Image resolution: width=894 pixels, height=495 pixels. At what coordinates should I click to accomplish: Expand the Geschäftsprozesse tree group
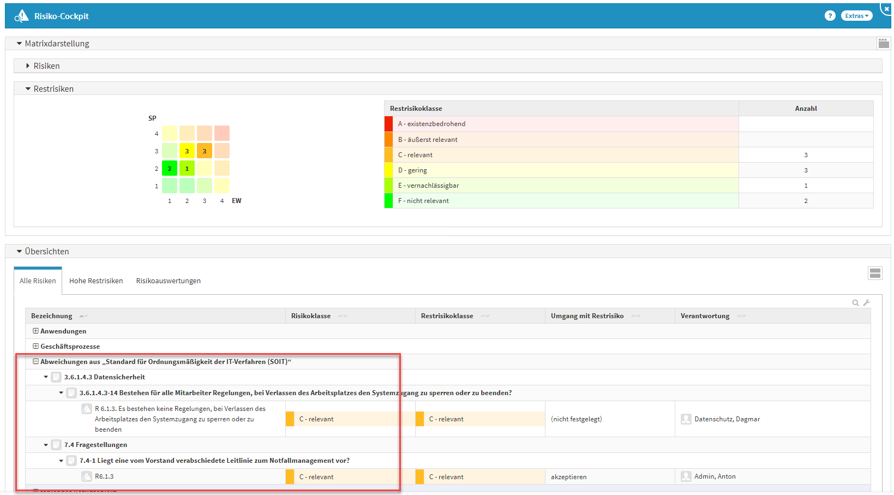coord(35,347)
